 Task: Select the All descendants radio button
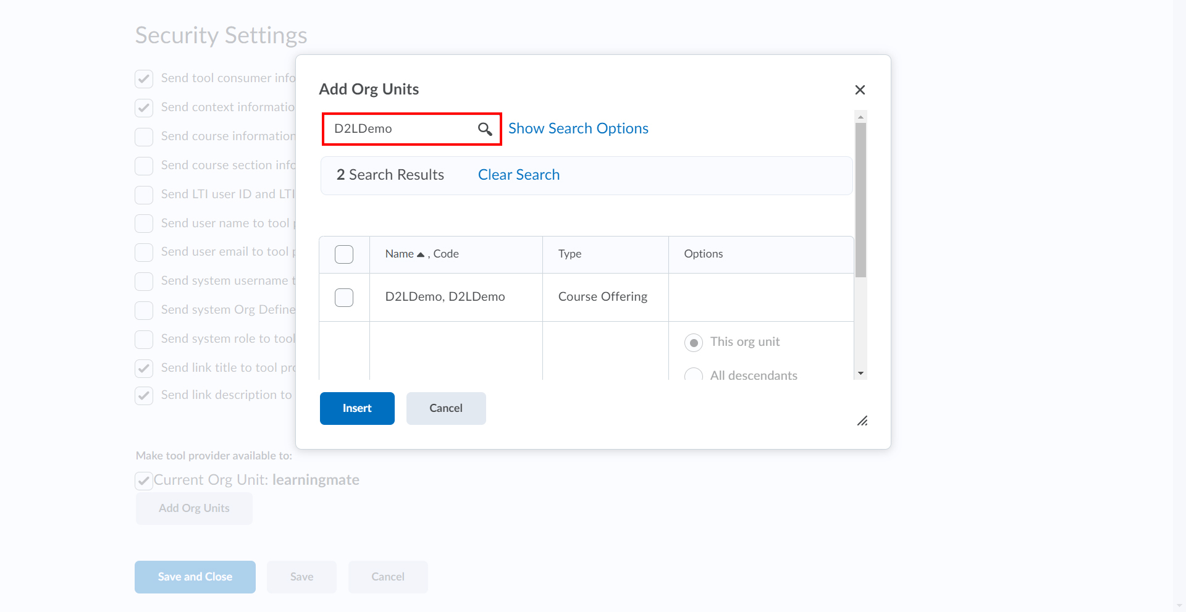tap(694, 375)
